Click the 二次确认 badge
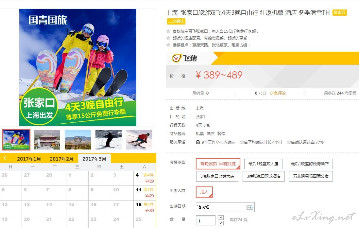The height and width of the screenshot is (228, 359). [x=176, y=21]
